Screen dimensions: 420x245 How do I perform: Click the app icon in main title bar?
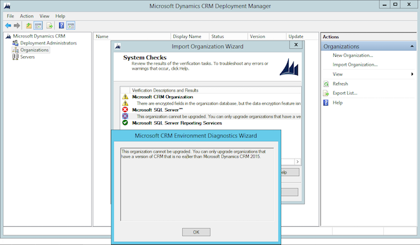coord(7,6)
